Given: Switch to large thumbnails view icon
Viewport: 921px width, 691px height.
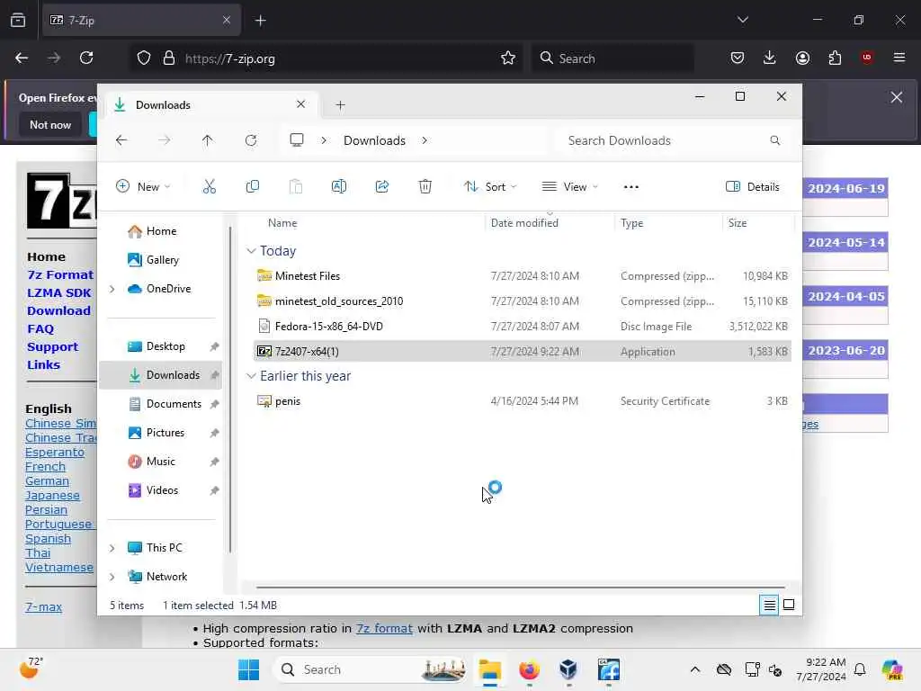Looking at the screenshot, I should (789, 605).
